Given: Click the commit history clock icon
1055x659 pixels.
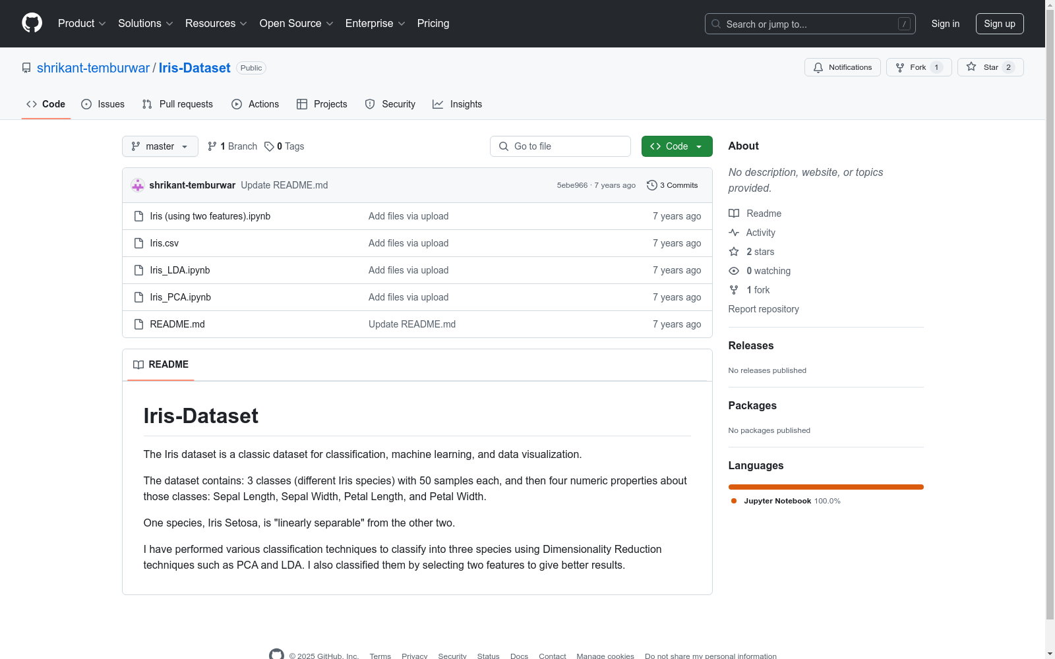Looking at the screenshot, I should pyautogui.click(x=652, y=185).
